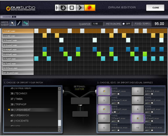Select the 4-Snare2.wav track row
The image size is (168, 136).
(x=18, y=45)
